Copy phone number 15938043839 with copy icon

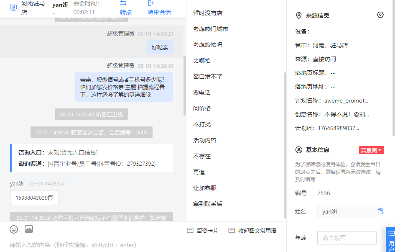[x=51, y=198]
